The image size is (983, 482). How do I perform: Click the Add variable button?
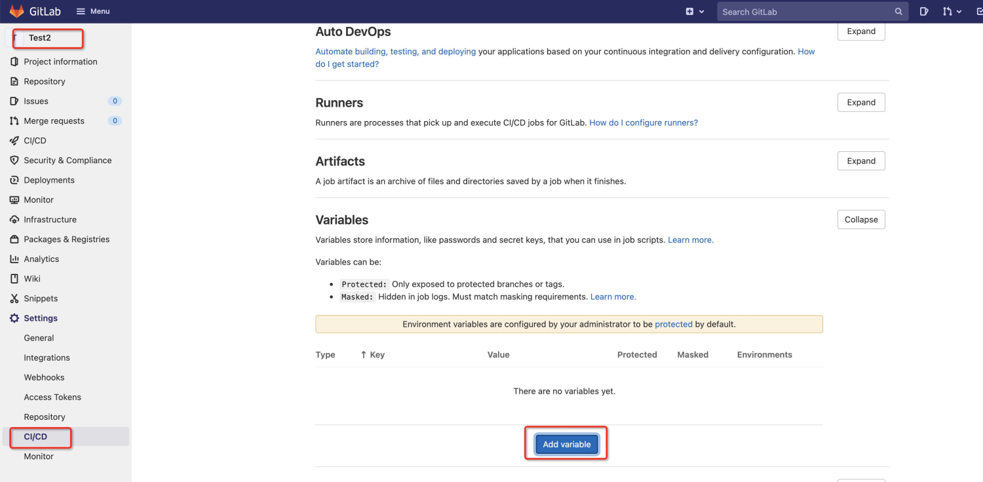tap(567, 444)
